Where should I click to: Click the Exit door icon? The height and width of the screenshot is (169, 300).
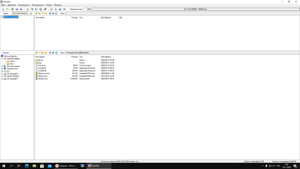pos(64,9)
